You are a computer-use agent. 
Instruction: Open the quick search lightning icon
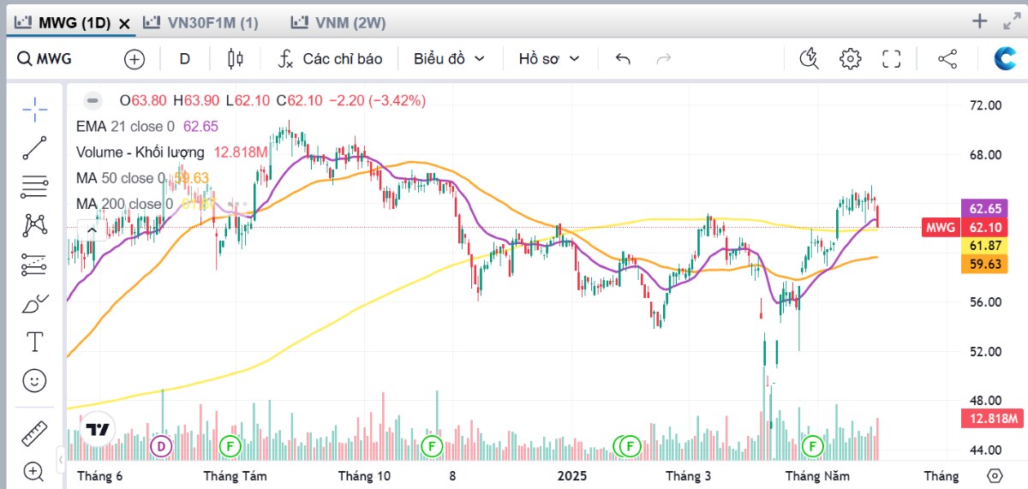pyautogui.click(x=809, y=59)
